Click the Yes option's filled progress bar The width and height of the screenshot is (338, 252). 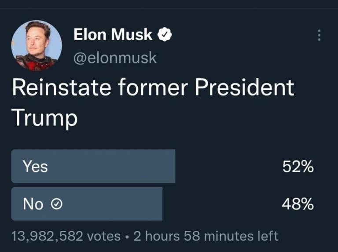(110, 166)
